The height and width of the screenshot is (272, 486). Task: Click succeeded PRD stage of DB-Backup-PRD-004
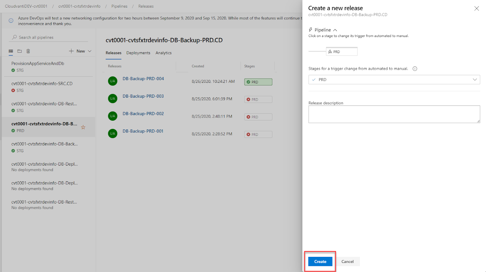tap(258, 82)
